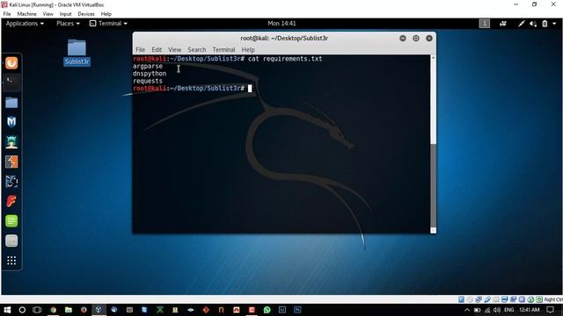Show all applications grid in dock
563x316 pixels.
(x=11, y=261)
